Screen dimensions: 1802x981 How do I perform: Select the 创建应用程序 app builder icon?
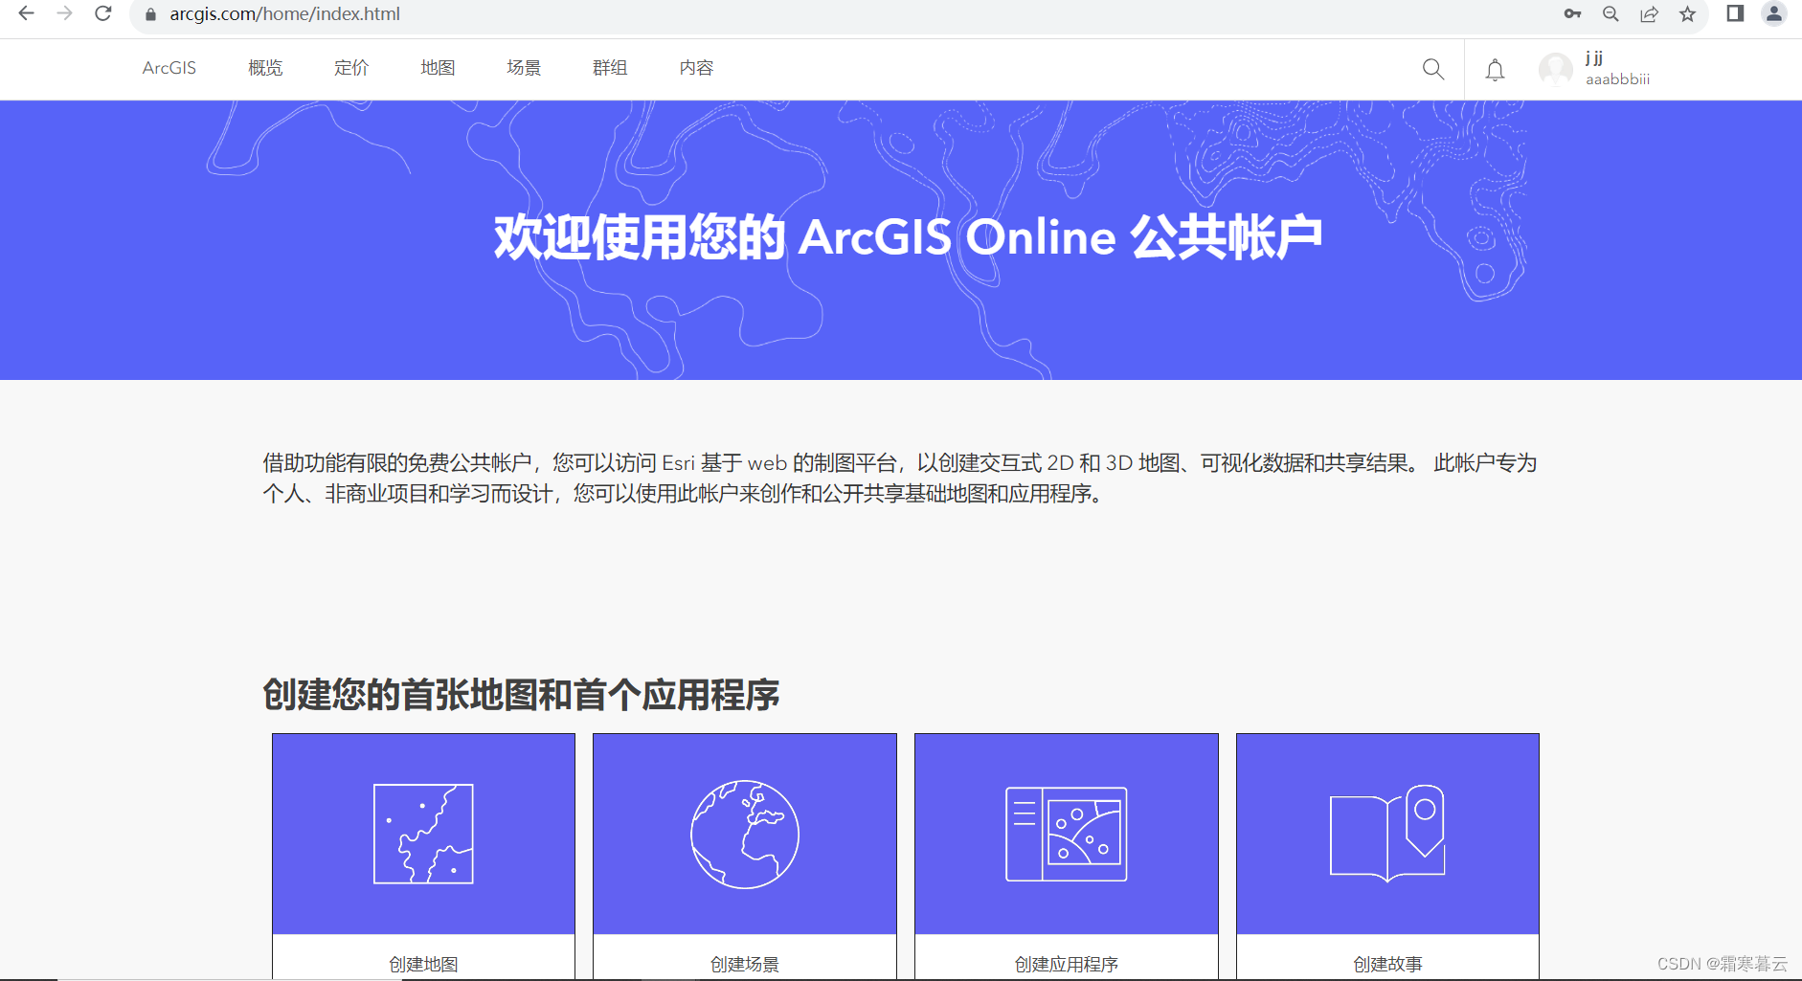[1066, 834]
